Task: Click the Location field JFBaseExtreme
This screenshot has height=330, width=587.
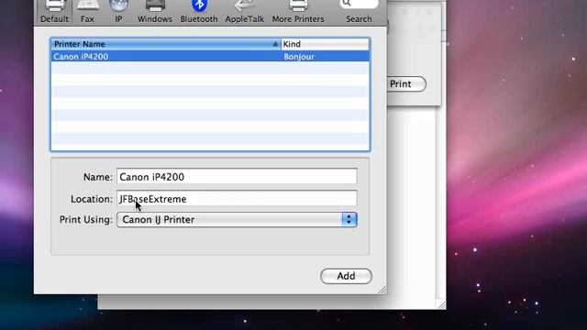Action: [x=237, y=199]
